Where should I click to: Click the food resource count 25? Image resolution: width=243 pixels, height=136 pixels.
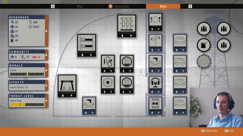(x=16, y=22)
